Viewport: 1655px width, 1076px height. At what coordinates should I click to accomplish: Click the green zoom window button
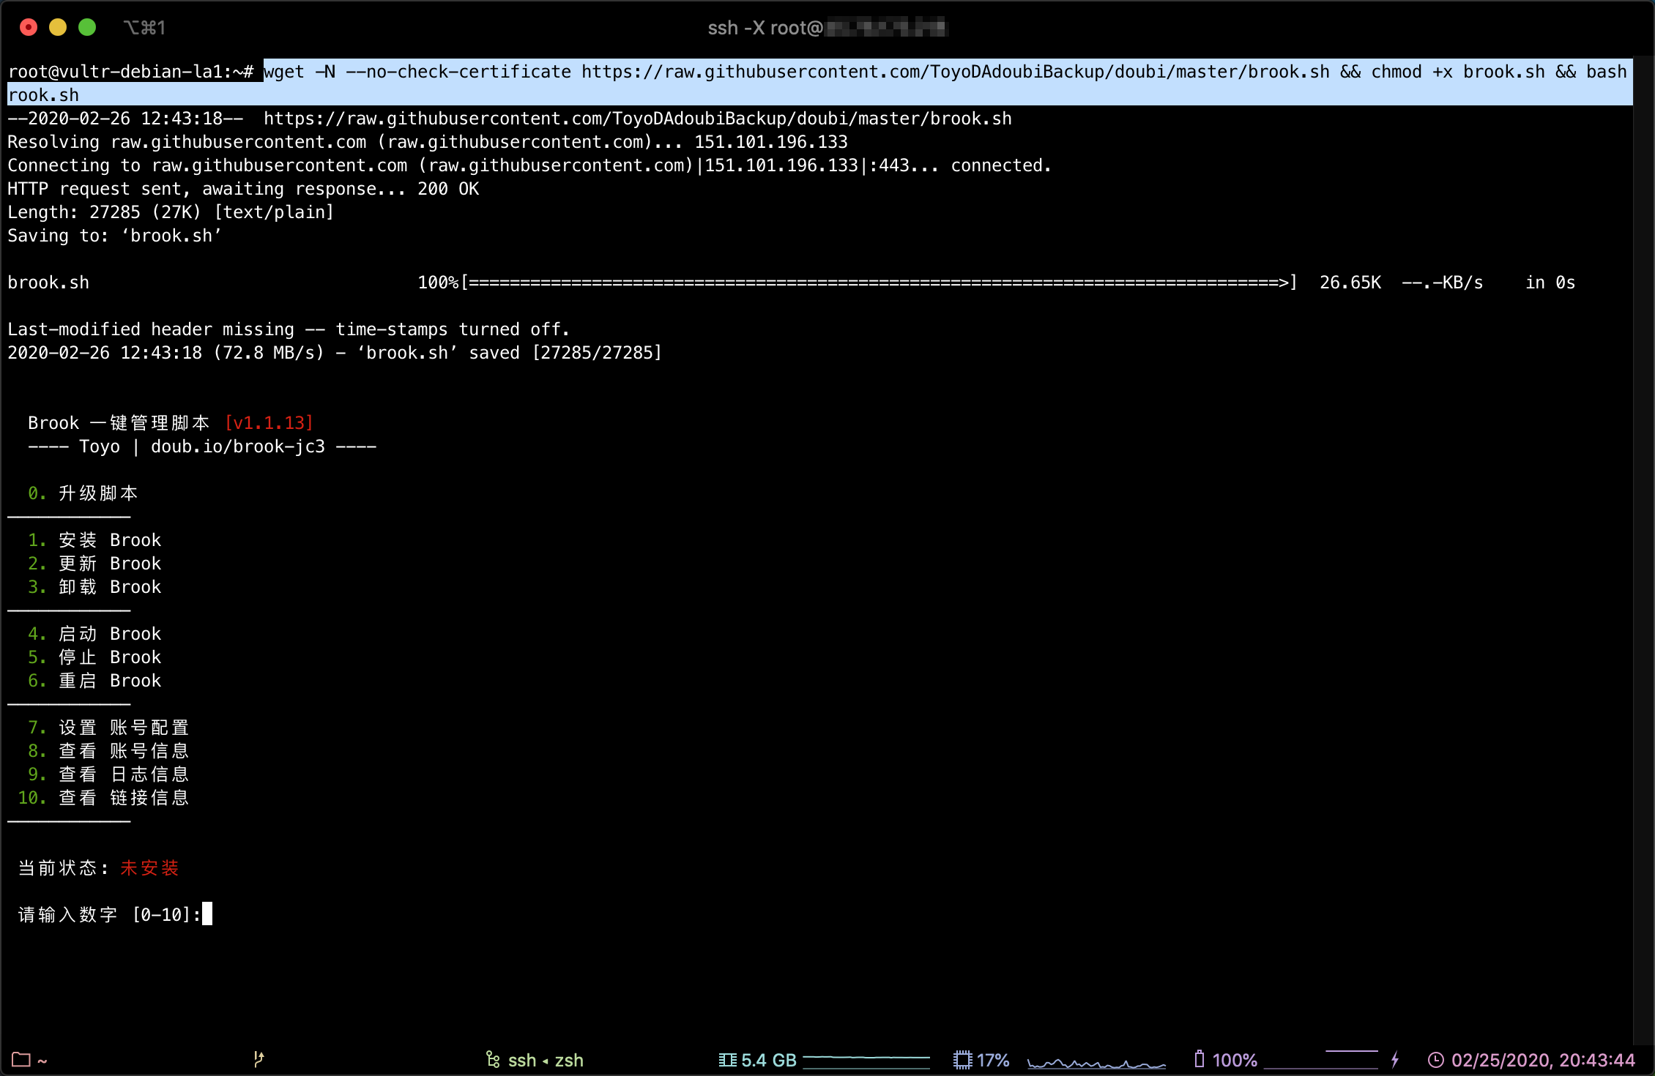87,27
